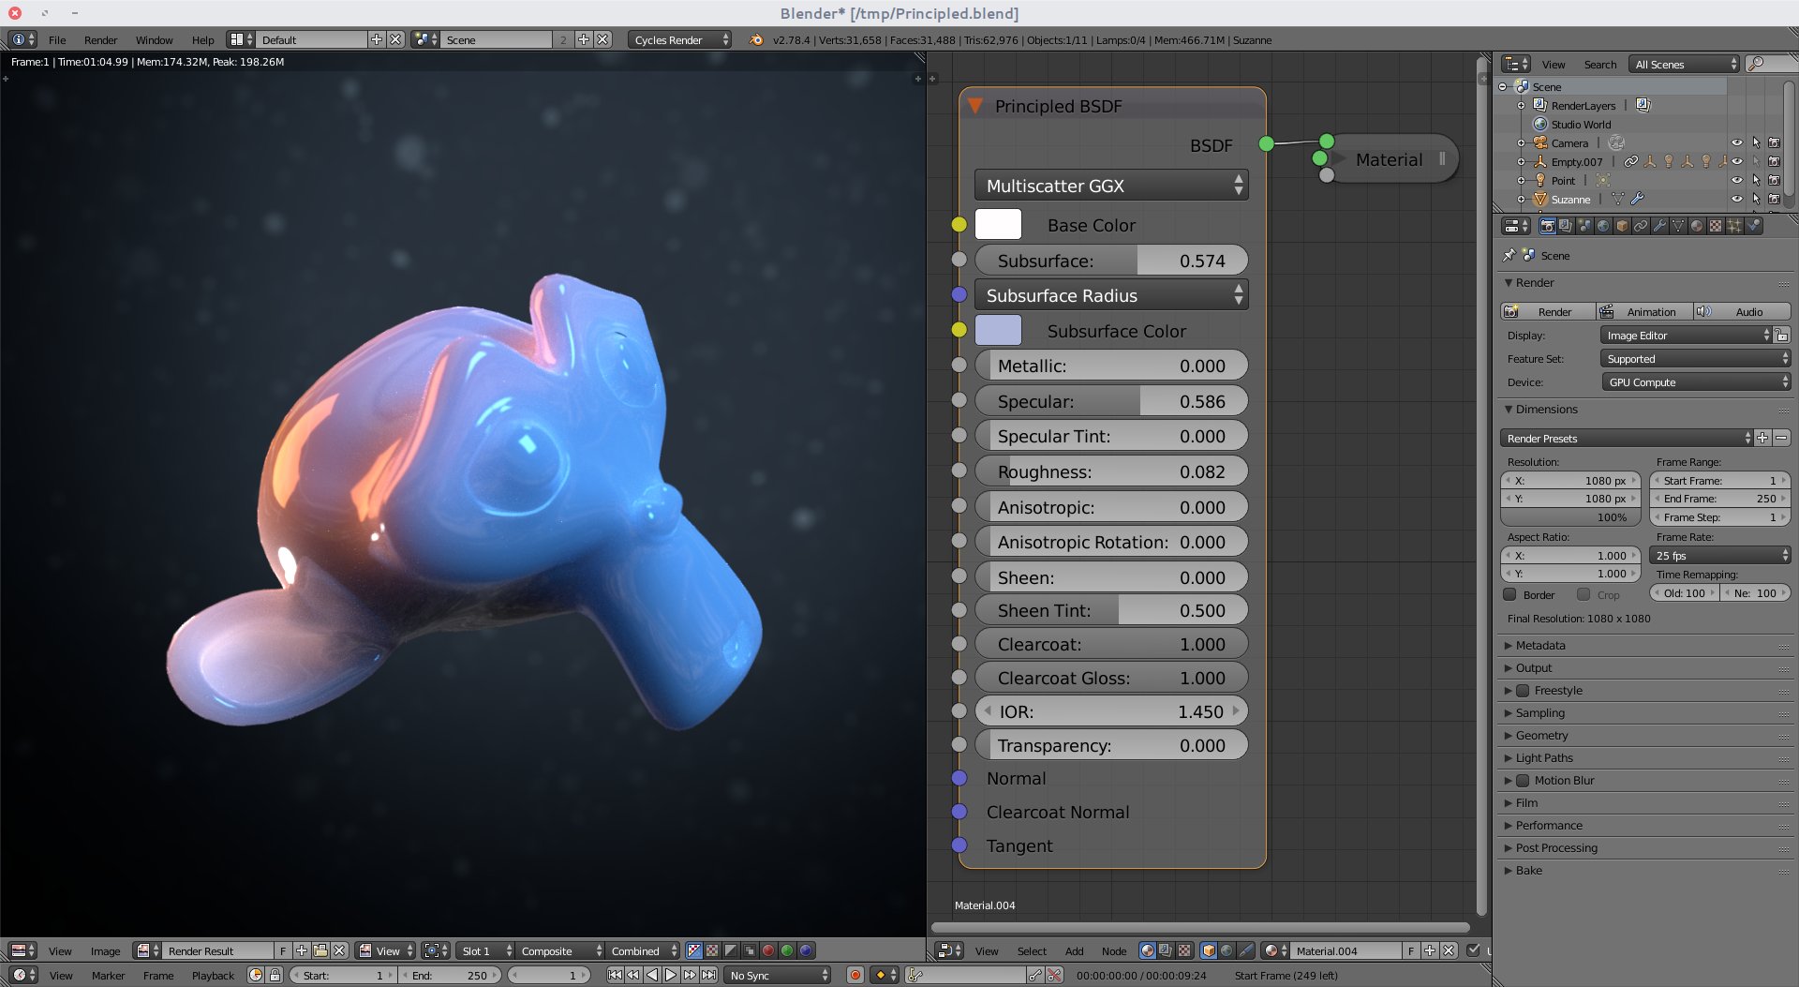
Task: Open the Subsurface Radius dropdown
Action: pos(1111,295)
